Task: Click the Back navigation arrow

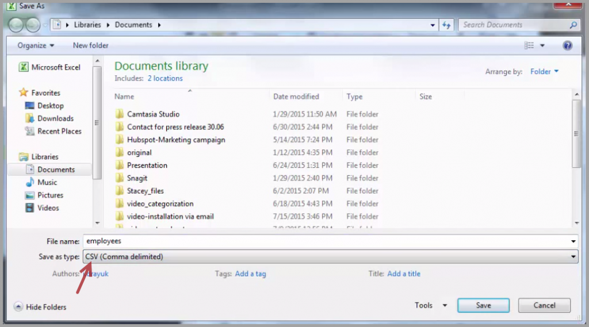Action: click(16, 25)
